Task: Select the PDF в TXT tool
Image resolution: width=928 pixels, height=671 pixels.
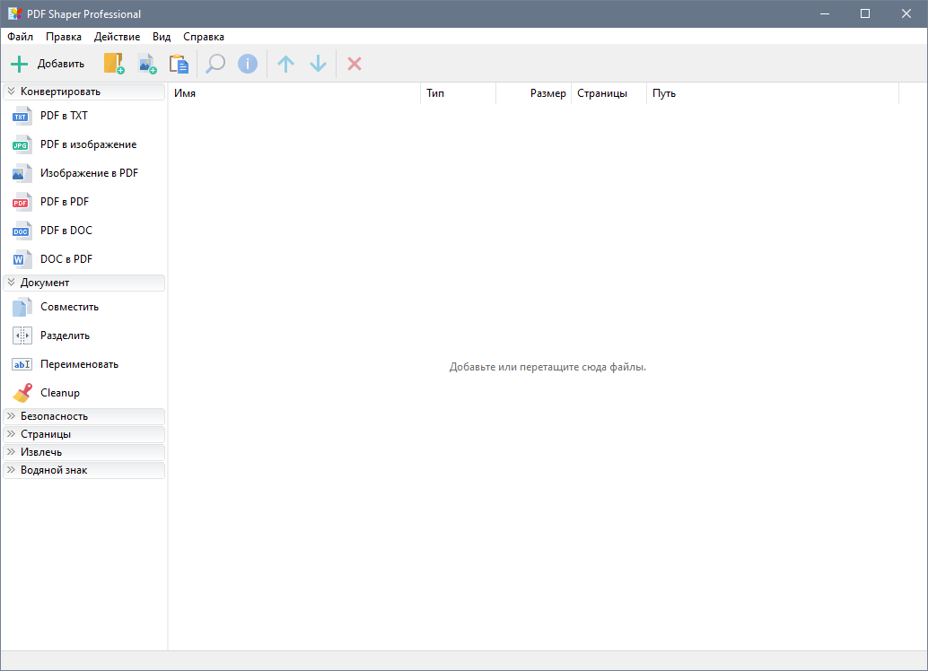Action: [x=64, y=116]
